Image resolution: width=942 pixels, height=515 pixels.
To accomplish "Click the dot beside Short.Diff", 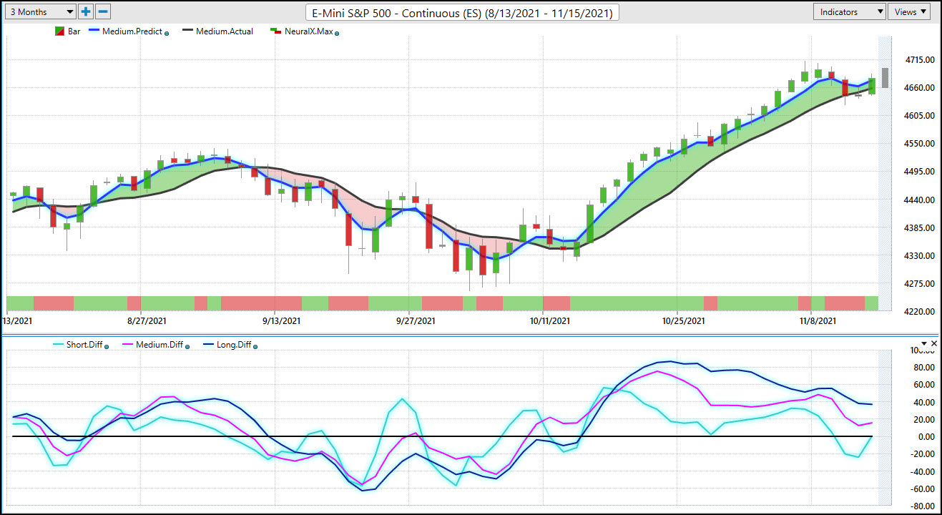I will (107, 346).
